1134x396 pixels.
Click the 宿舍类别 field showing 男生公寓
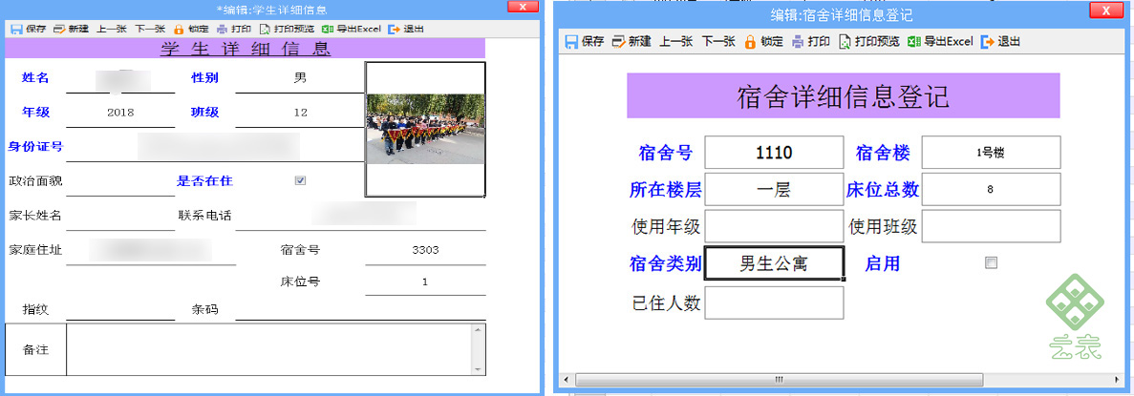pos(774,263)
